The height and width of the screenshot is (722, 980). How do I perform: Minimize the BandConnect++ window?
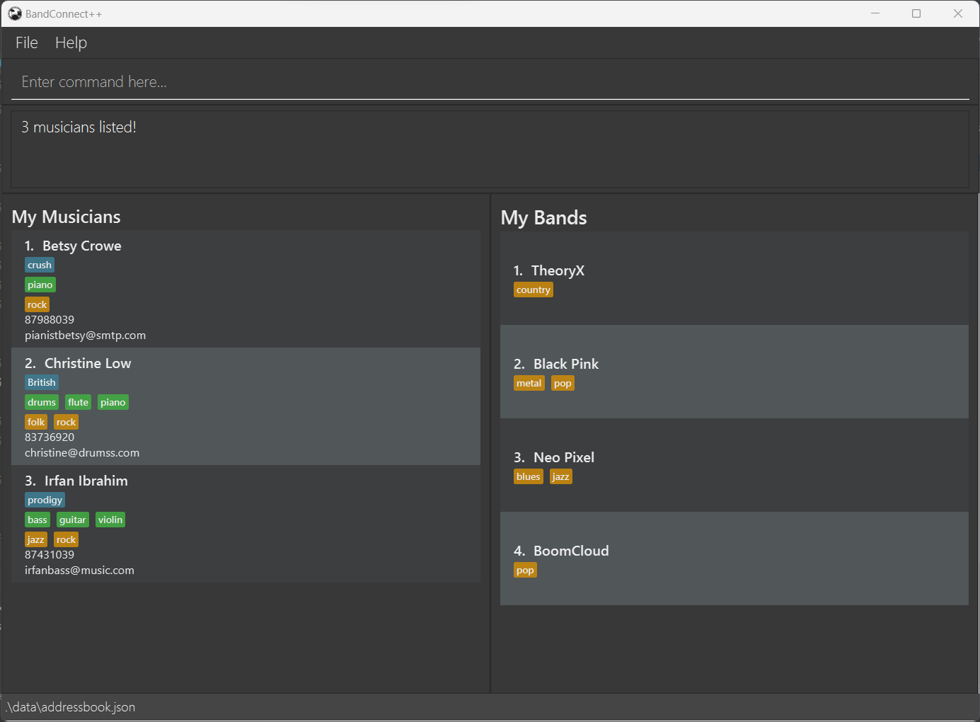[875, 13]
